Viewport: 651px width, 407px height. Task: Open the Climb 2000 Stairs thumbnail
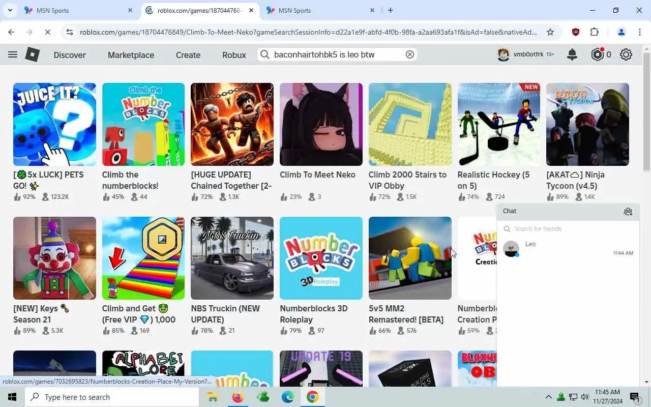[x=410, y=124]
